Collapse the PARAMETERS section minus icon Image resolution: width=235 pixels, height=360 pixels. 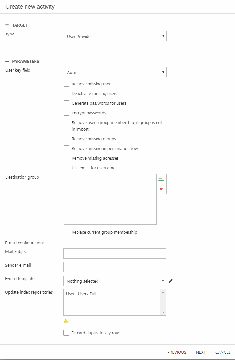click(7, 61)
